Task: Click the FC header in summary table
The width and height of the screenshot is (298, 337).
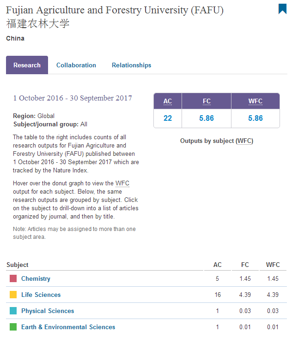Action: [207, 101]
